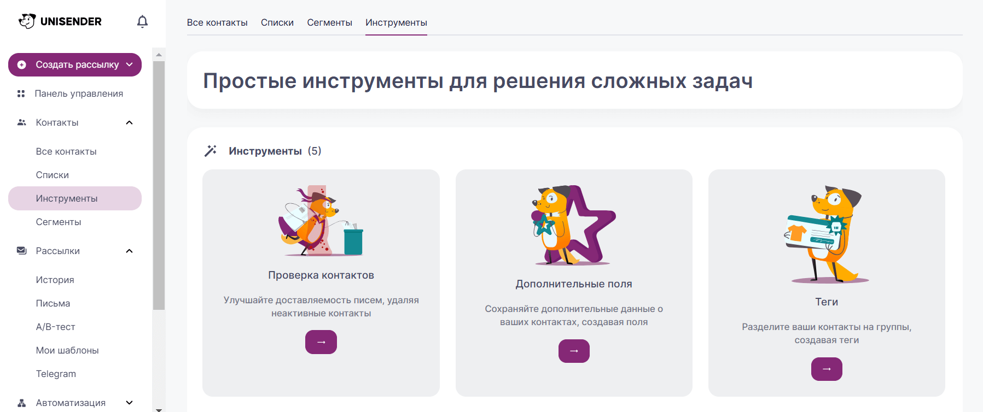
Task: Open notifications bell
Action: point(142,21)
